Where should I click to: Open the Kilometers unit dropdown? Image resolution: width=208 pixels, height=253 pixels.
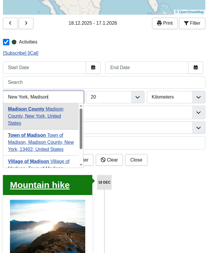[176, 97]
